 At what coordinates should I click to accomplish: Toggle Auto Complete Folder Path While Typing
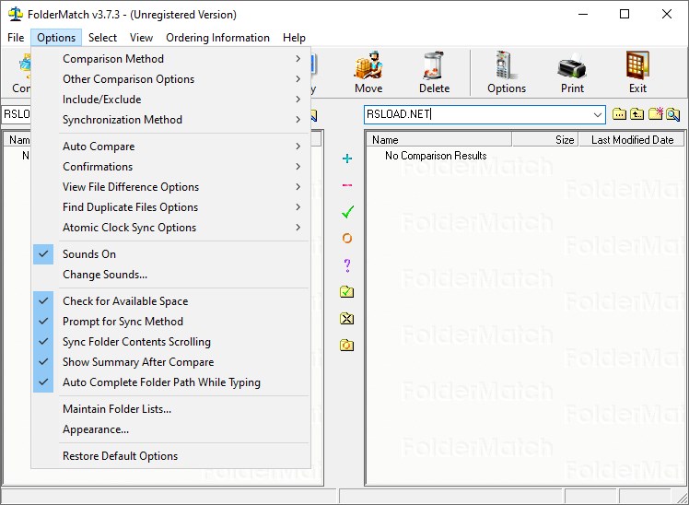click(x=170, y=382)
